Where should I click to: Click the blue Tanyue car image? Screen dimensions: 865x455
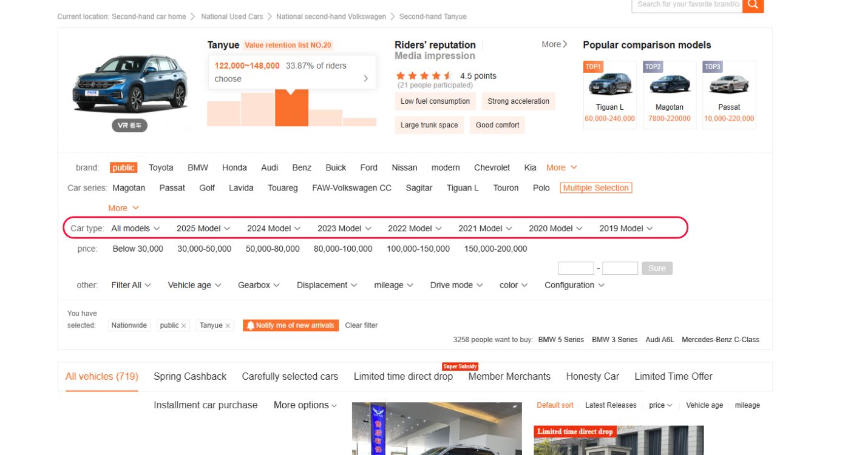pyautogui.click(x=130, y=84)
